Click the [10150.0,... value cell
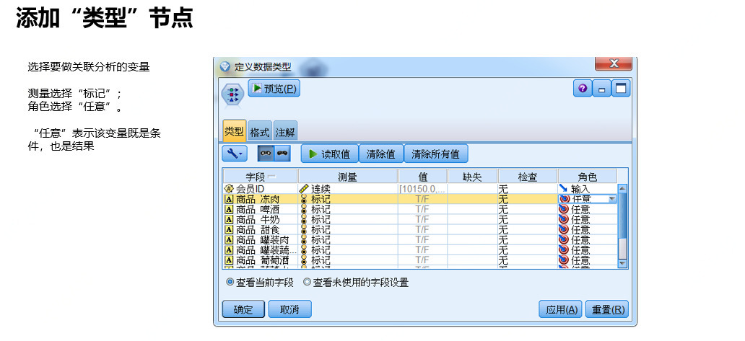The height and width of the screenshot is (341, 745). (423, 189)
